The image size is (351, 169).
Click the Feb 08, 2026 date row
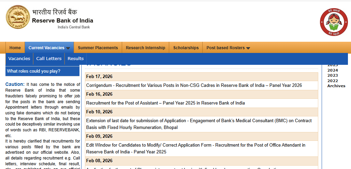pos(202,161)
